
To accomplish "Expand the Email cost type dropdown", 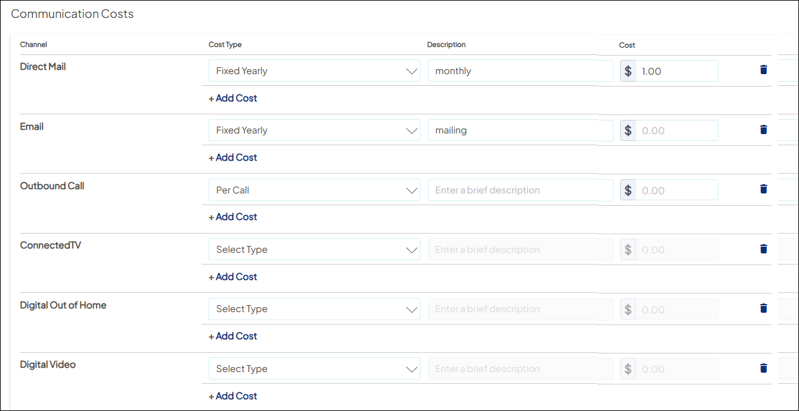I will (314, 130).
